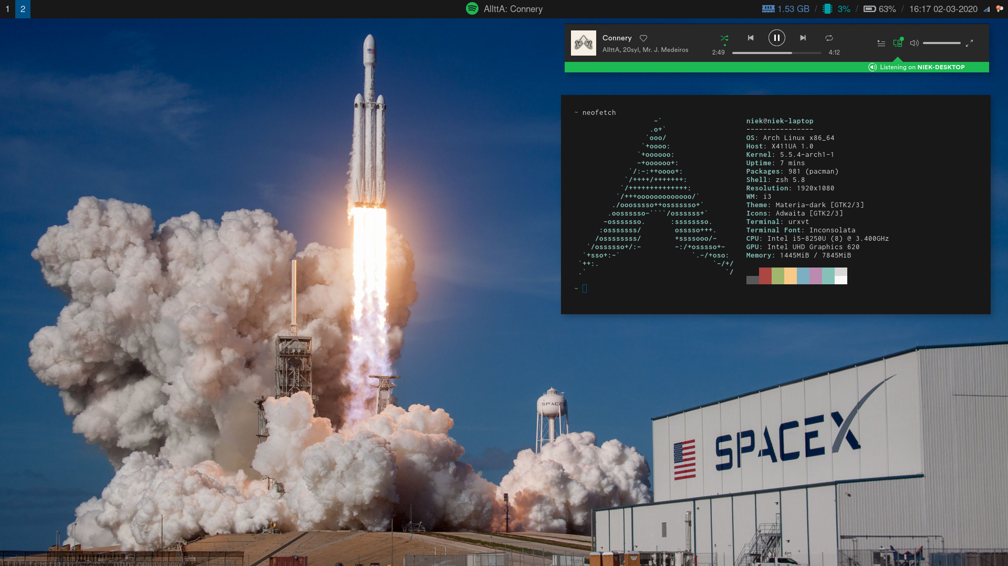
Task: Seek in the song progress bar
Action: [x=776, y=52]
